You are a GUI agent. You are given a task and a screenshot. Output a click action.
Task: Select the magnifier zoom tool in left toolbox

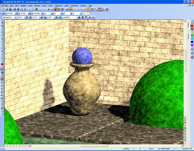(x=2, y=26)
